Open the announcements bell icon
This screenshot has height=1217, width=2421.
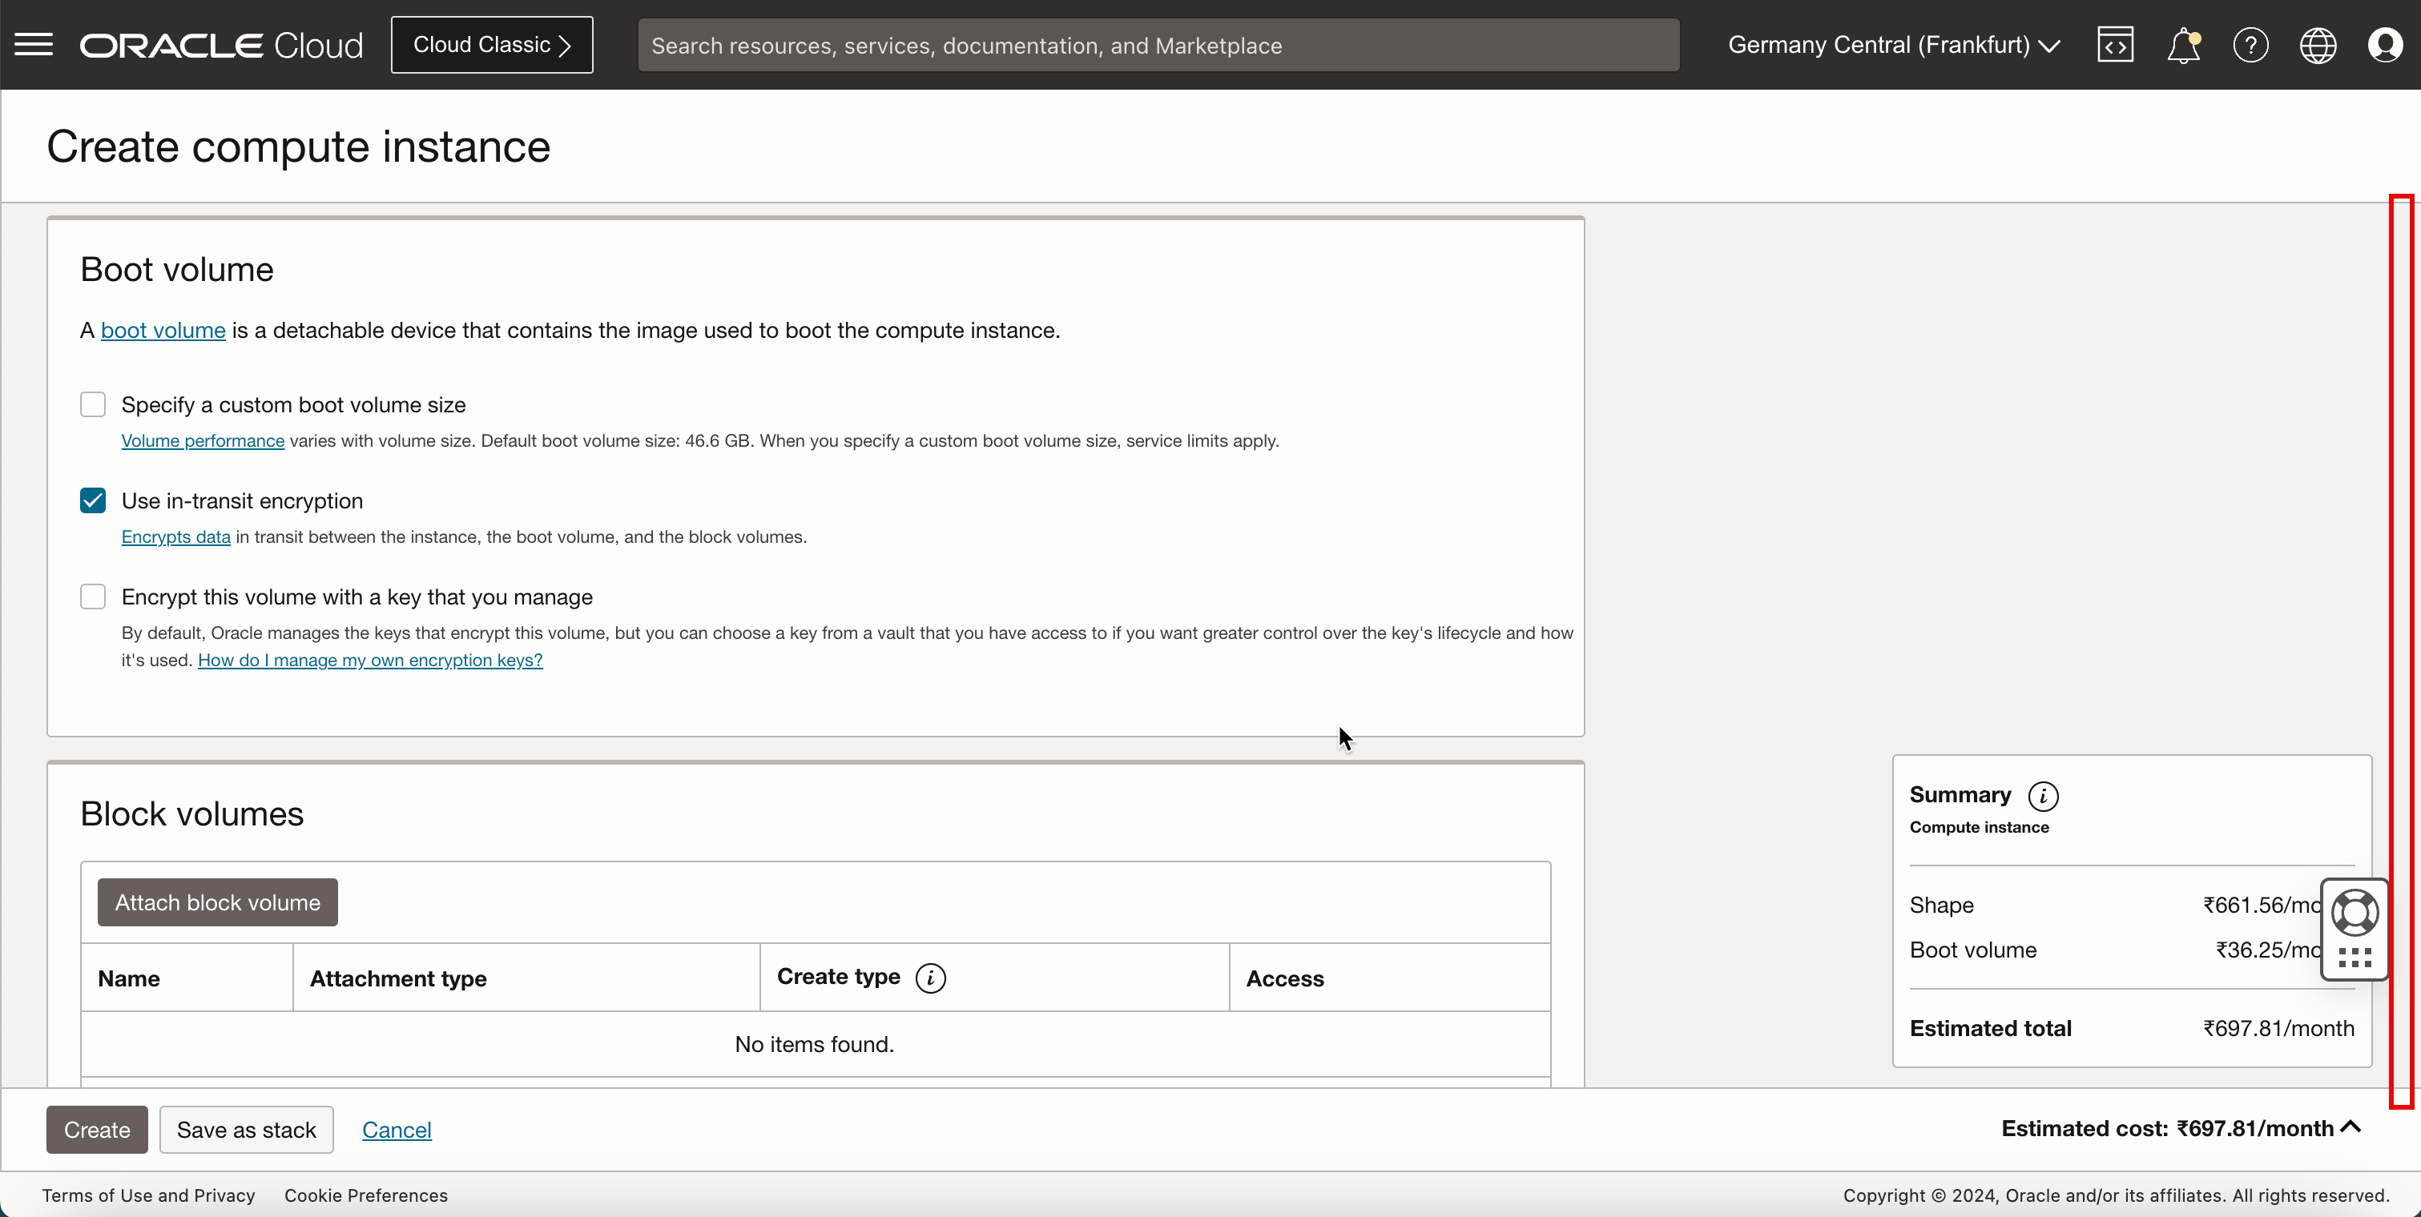point(2182,45)
